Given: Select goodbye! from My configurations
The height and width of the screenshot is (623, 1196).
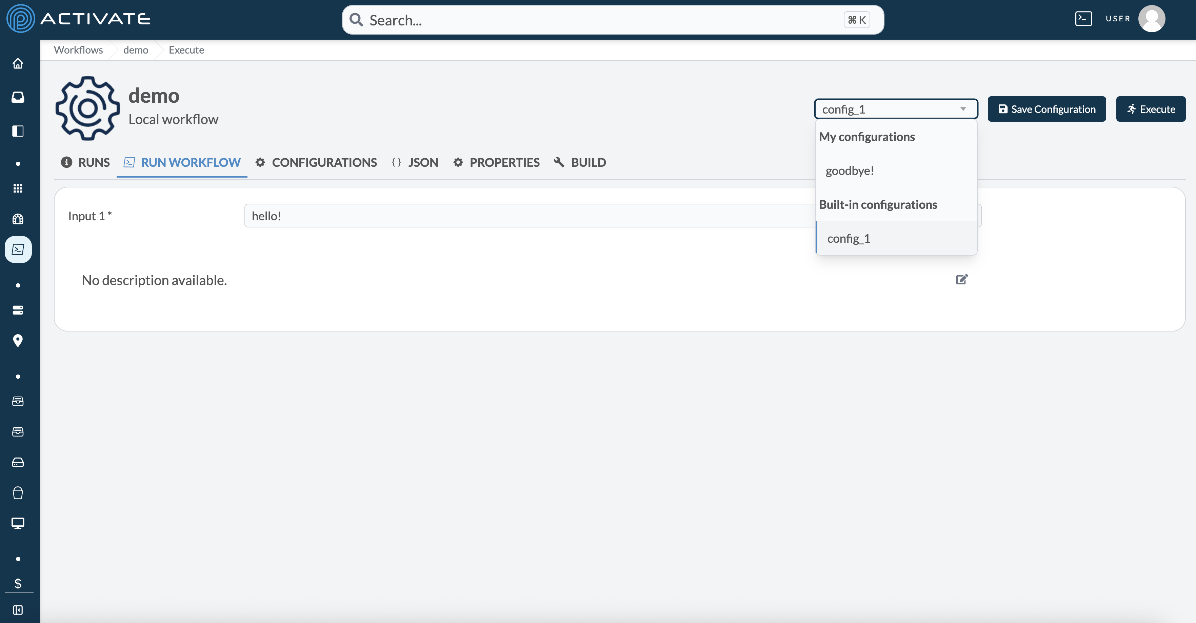Looking at the screenshot, I should click(850, 171).
